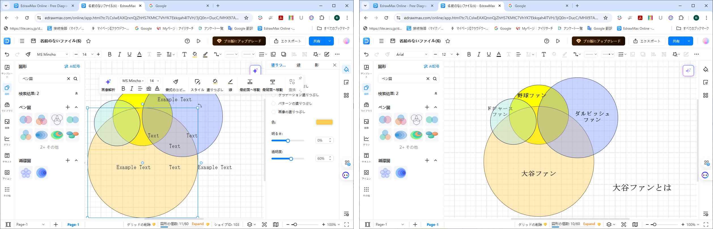Click プロ版にアップグレード in the left window

pos(239,41)
